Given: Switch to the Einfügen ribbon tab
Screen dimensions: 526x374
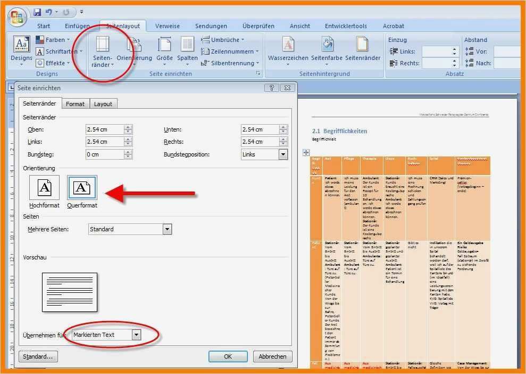Looking at the screenshot, I should click(x=77, y=26).
